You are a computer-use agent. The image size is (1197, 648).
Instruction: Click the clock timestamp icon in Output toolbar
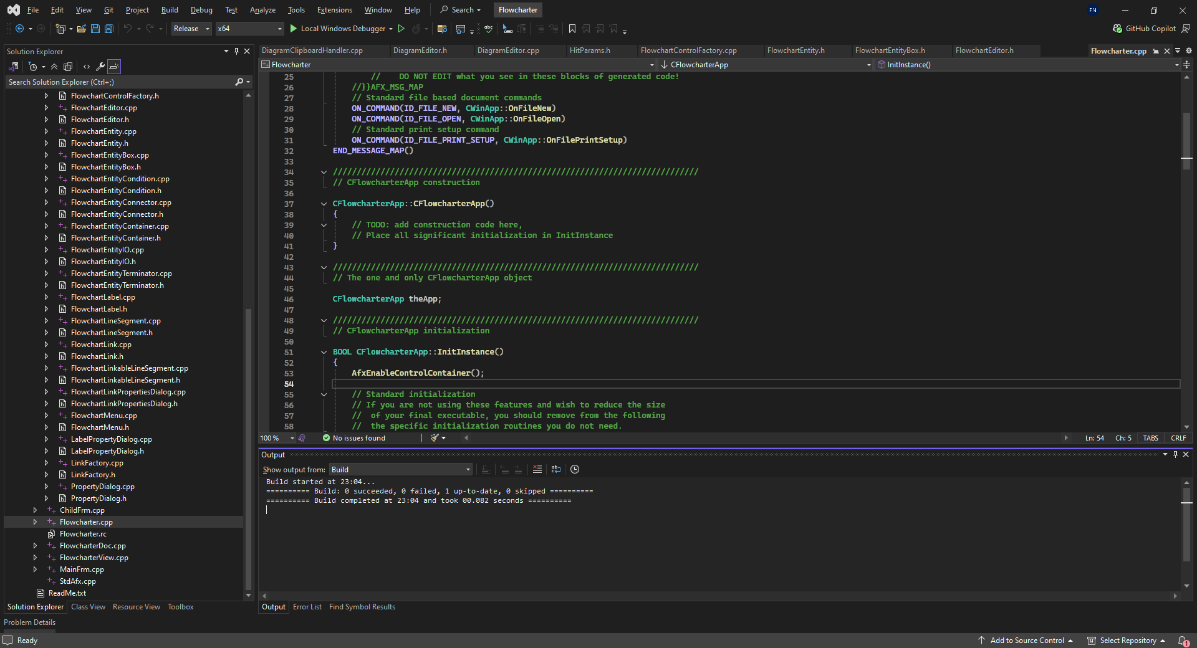[x=575, y=469]
